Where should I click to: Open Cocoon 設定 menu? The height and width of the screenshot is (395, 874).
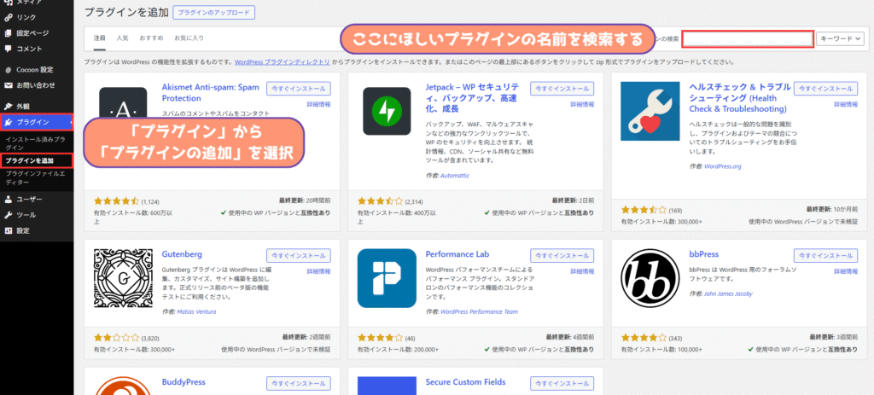point(36,70)
